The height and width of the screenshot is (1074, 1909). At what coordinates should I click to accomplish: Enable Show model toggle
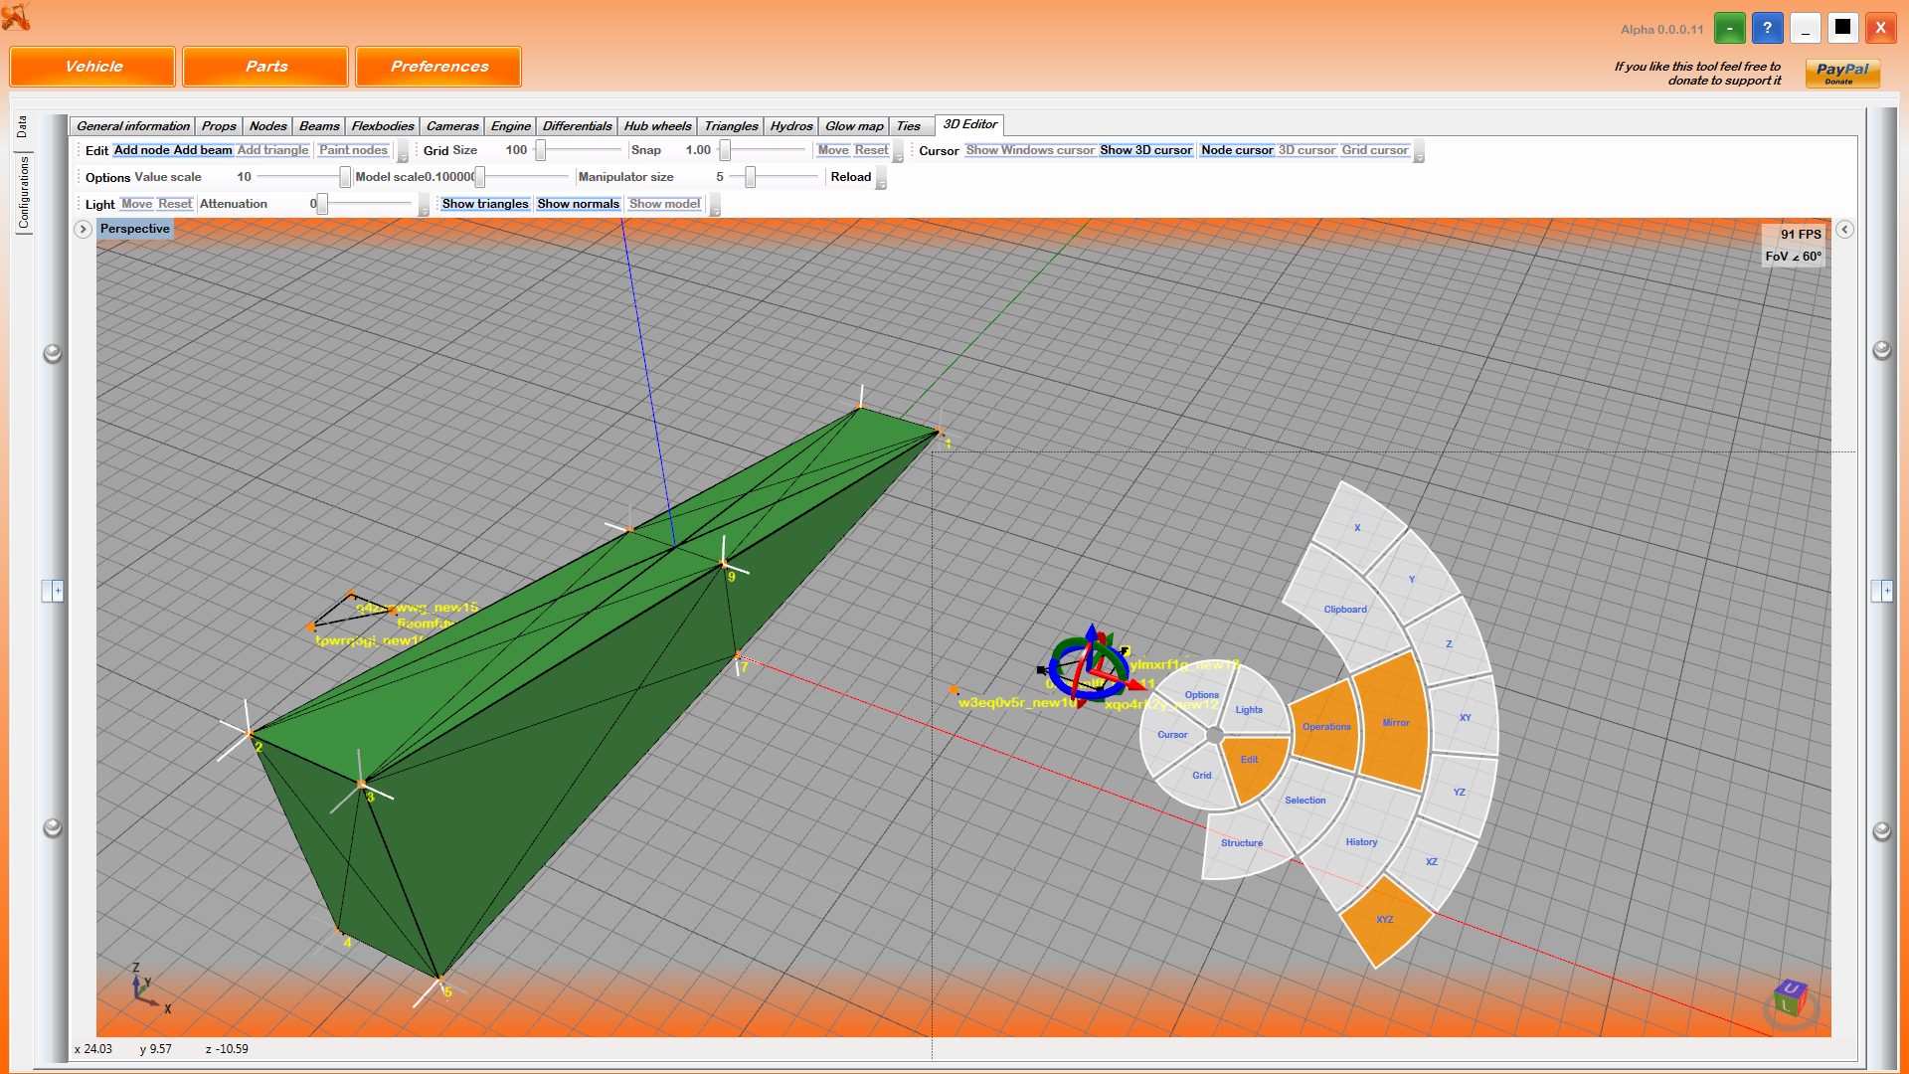point(664,204)
